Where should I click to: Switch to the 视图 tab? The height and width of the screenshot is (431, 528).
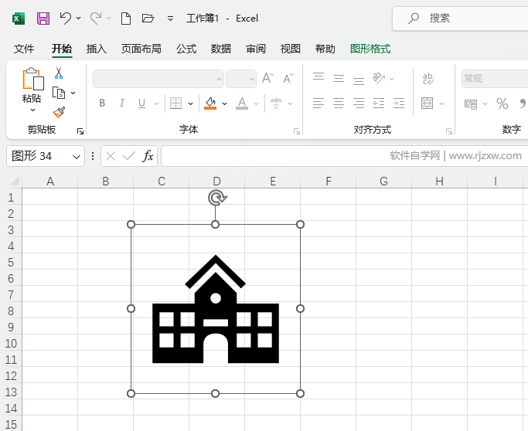click(x=291, y=49)
